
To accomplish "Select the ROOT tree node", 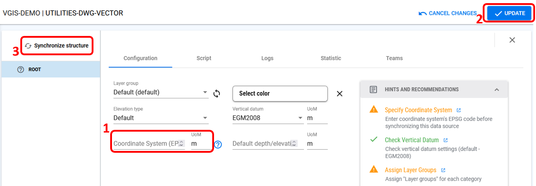I will click(51, 69).
